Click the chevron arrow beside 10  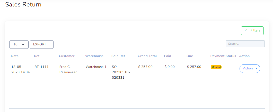coord(23,44)
